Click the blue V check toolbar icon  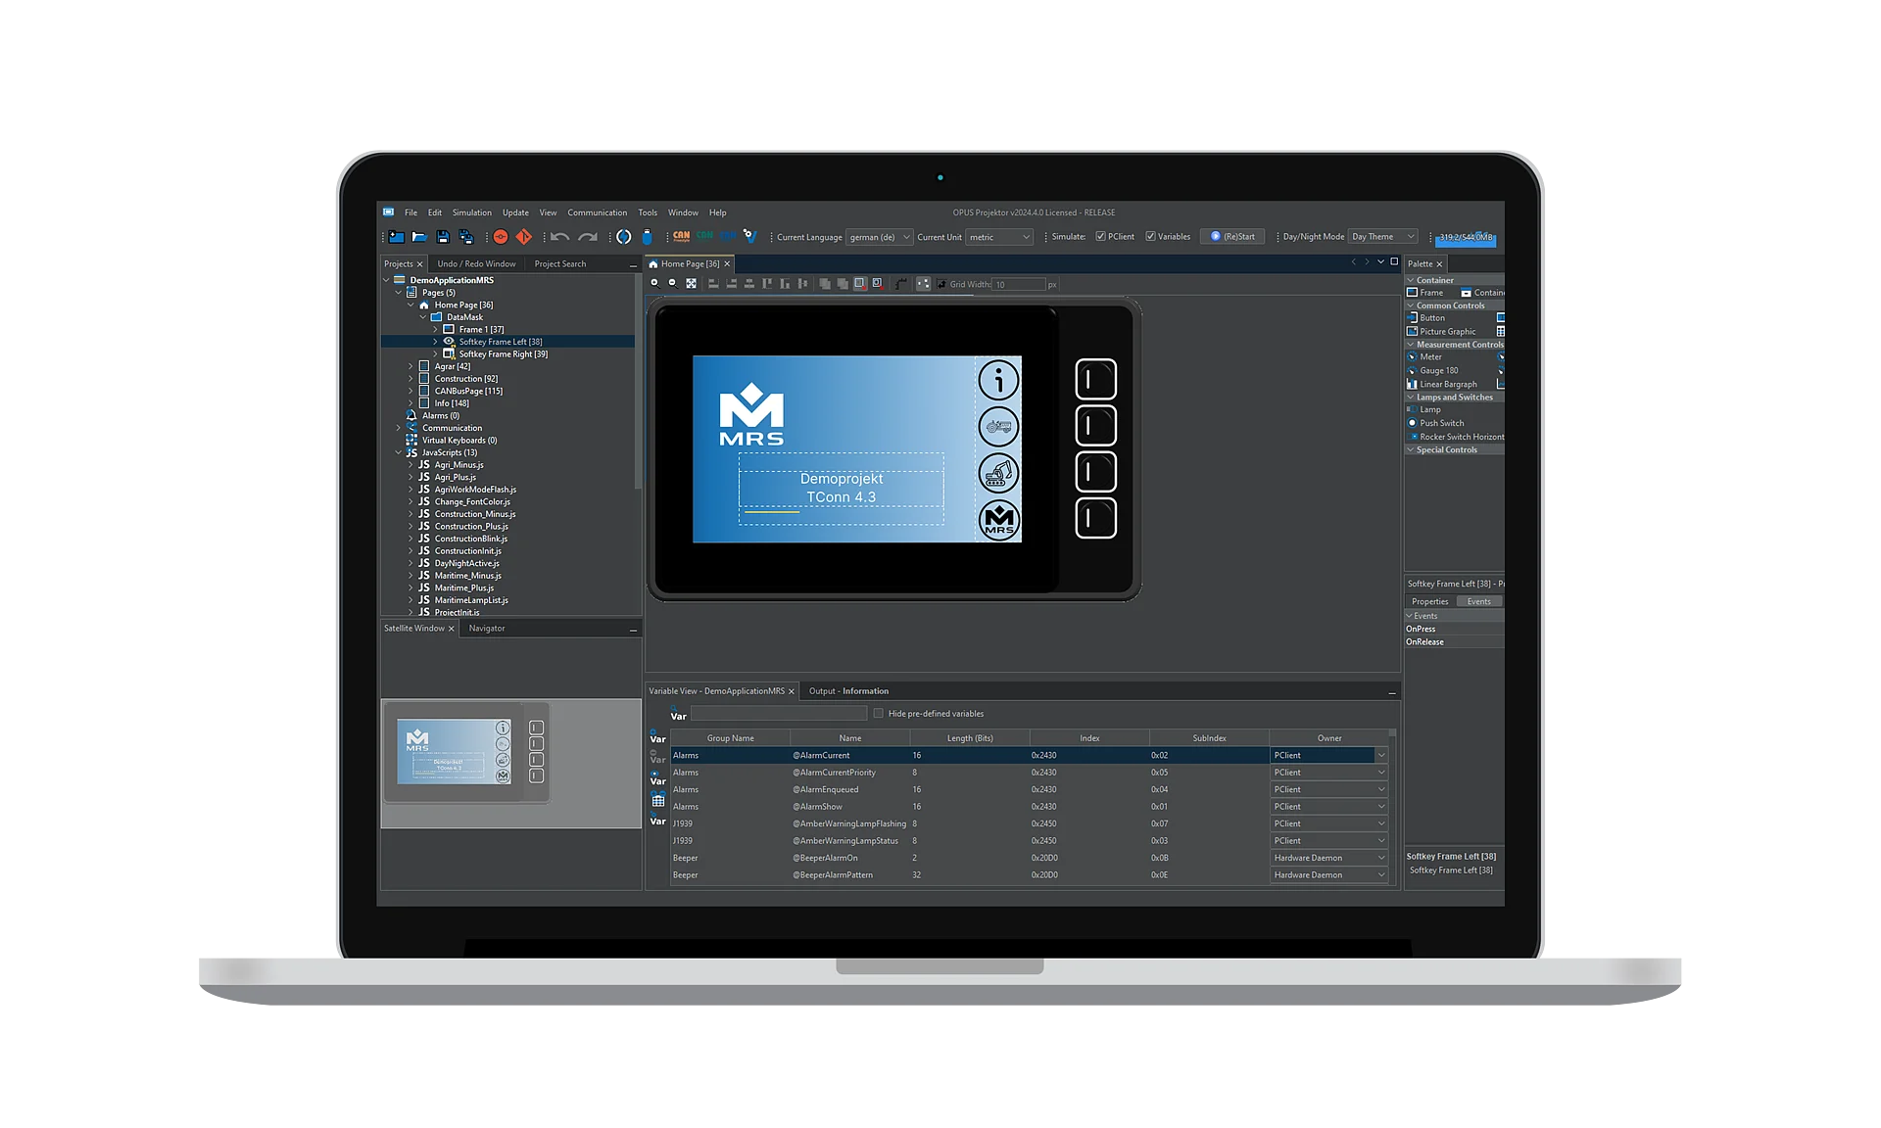(750, 236)
